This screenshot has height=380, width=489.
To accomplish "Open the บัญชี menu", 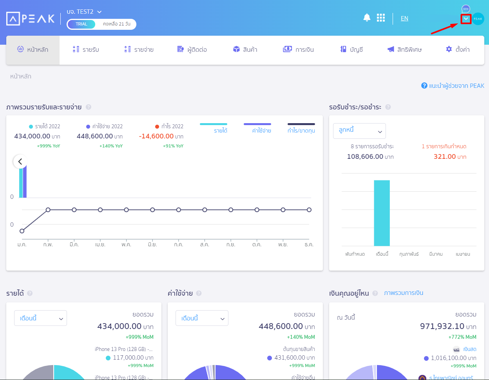I will (x=351, y=50).
